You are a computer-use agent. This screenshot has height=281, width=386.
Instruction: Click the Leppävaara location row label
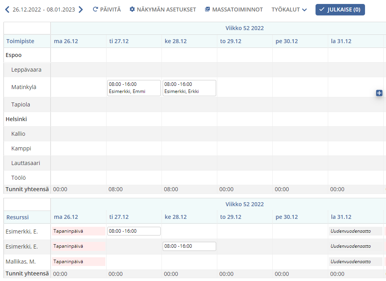click(x=26, y=70)
